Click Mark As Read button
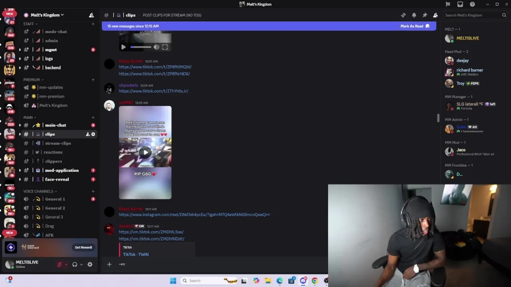This screenshot has width=511, height=287. click(415, 26)
